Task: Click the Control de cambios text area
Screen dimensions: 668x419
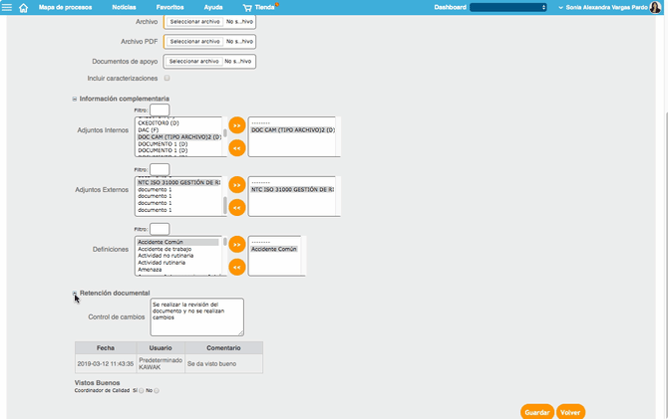Action: pyautogui.click(x=196, y=316)
